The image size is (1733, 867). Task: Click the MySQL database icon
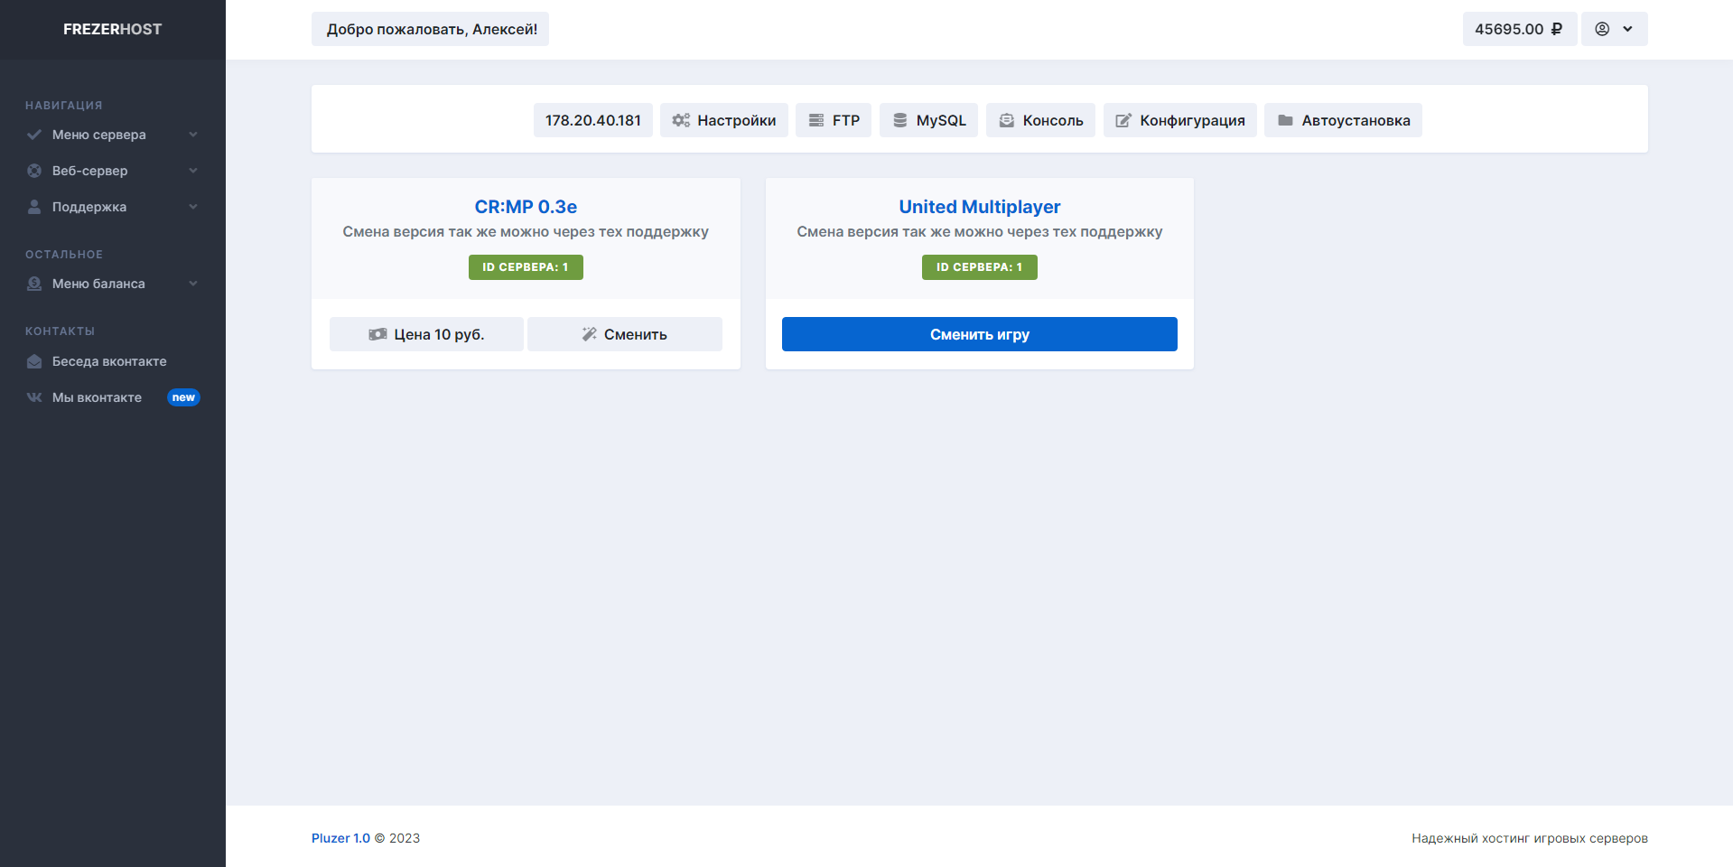[899, 120]
